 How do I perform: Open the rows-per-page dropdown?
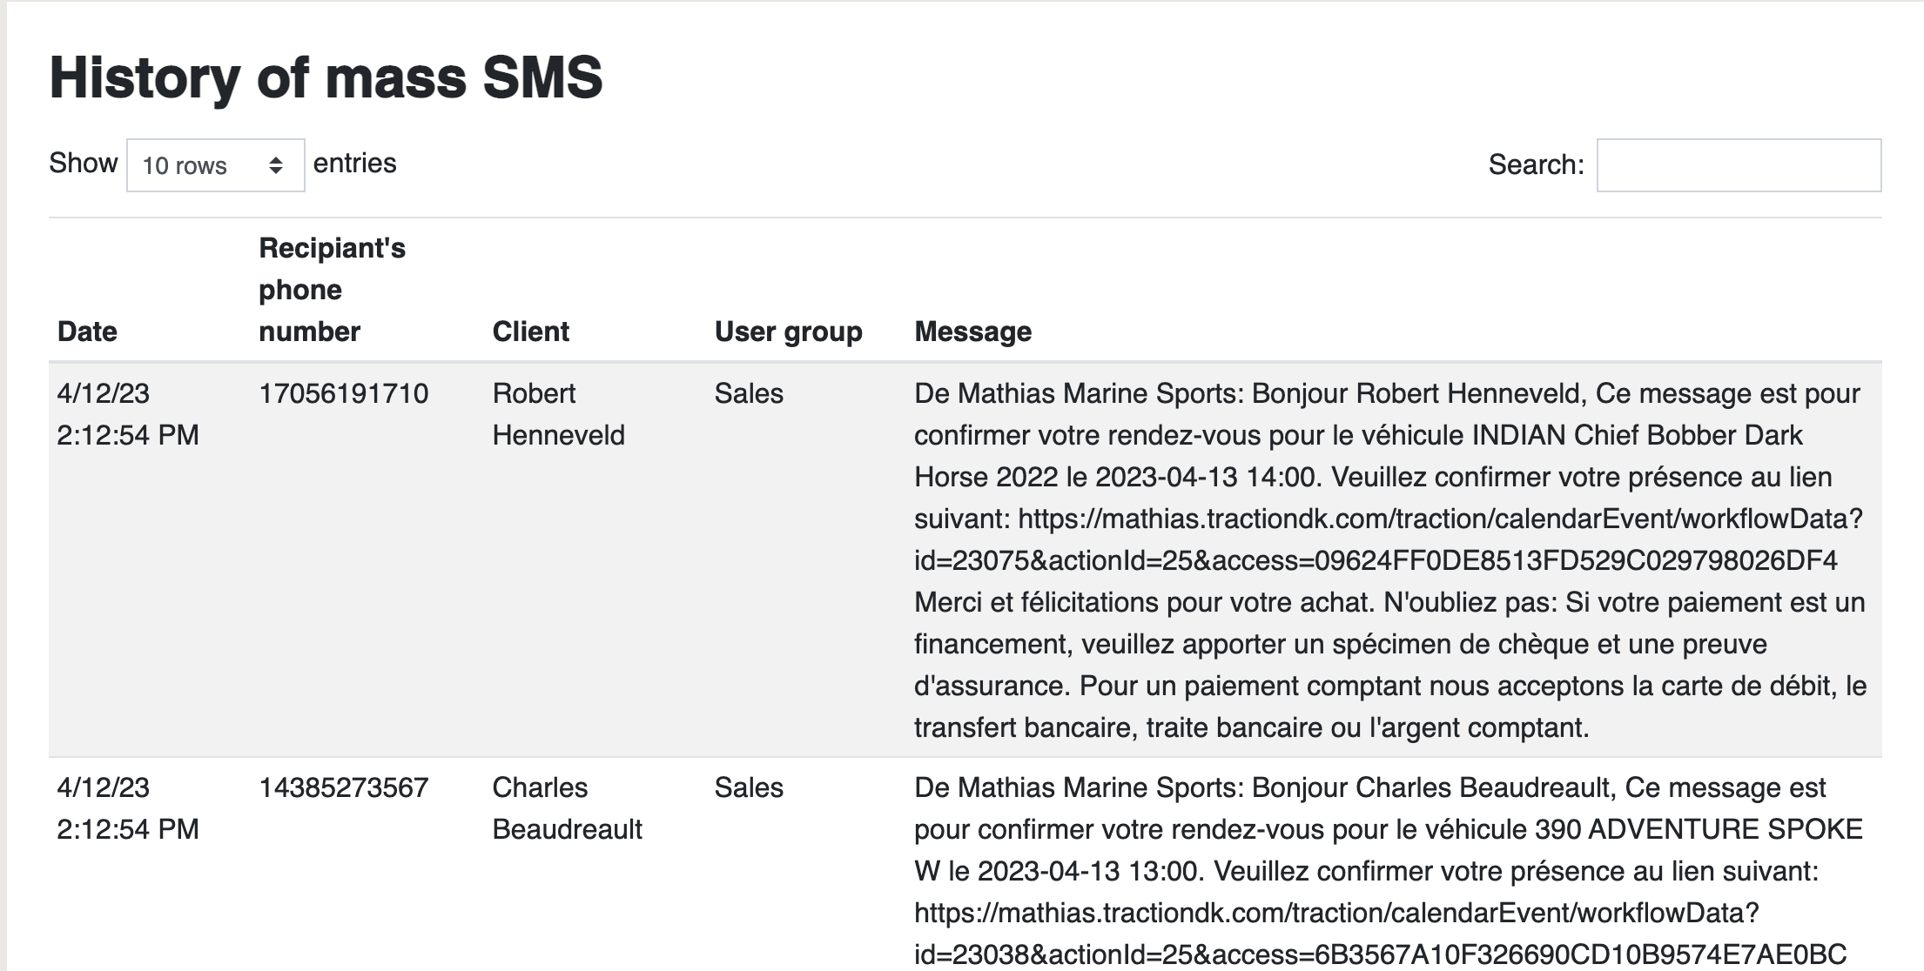tap(215, 165)
